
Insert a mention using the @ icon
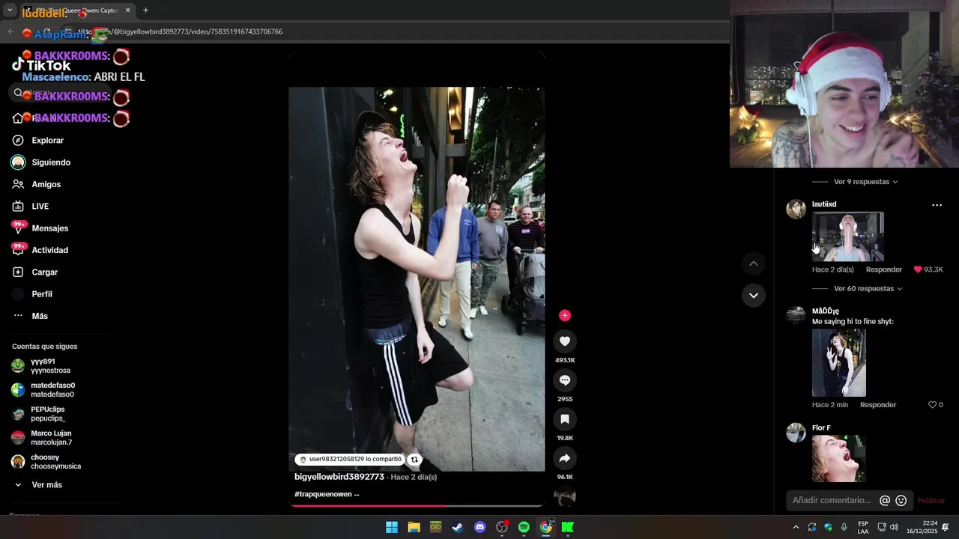point(885,500)
